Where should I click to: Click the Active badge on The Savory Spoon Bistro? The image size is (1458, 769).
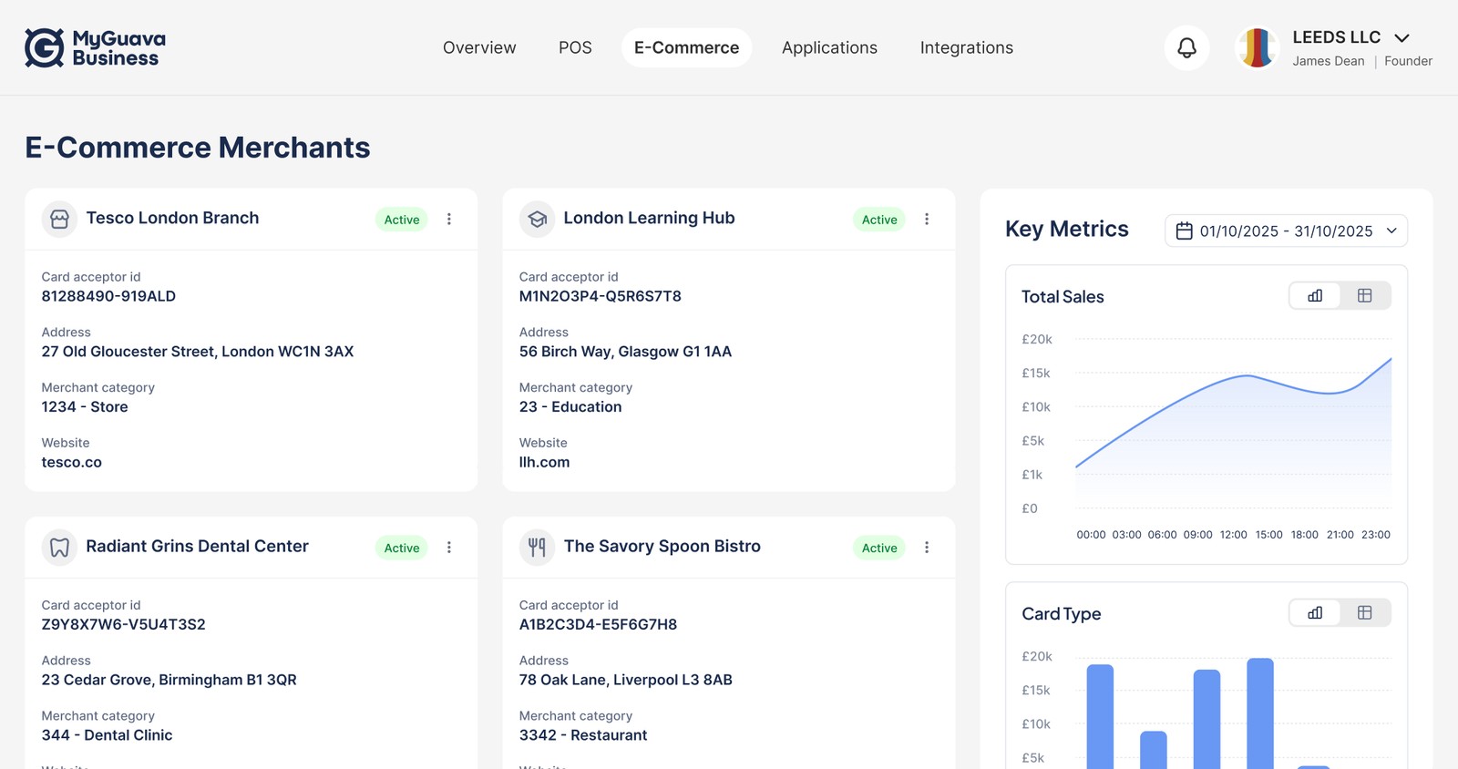[x=879, y=548]
